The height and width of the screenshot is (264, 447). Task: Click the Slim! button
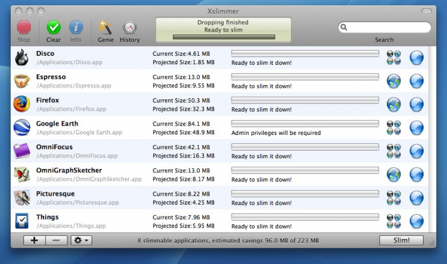401,240
